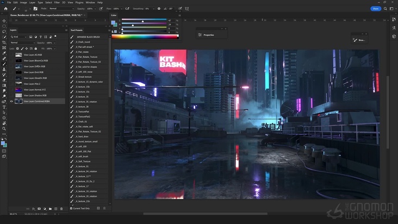Select the _A_hard_draw preset
Viewport: 398px width, 224px height.
click(x=89, y=136)
